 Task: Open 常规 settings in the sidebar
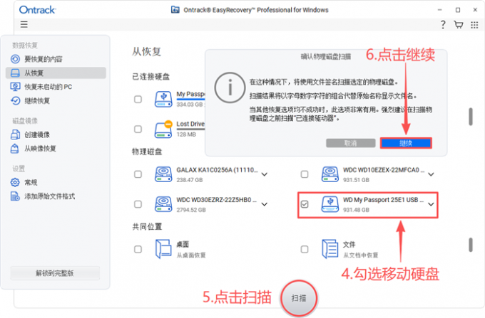56,182
